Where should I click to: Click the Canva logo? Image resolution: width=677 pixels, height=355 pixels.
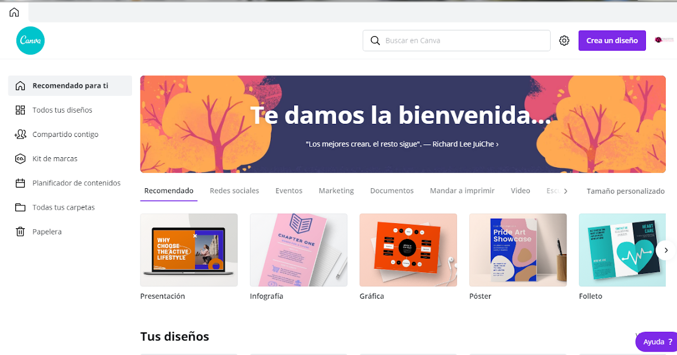[x=30, y=40]
